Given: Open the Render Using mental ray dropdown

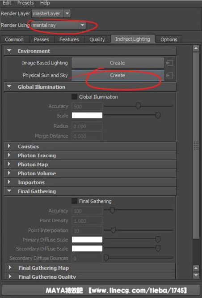Looking at the screenshot, I should (x=59, y=25).
